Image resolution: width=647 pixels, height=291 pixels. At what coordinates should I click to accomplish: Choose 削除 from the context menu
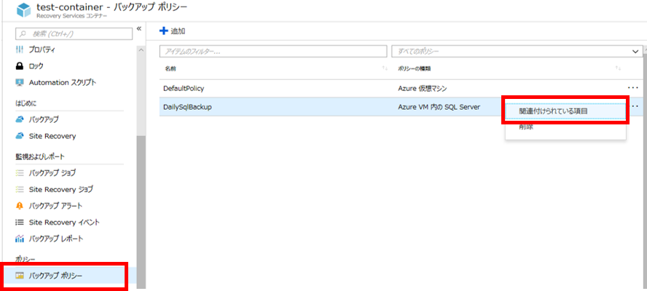tap(526, 127)
